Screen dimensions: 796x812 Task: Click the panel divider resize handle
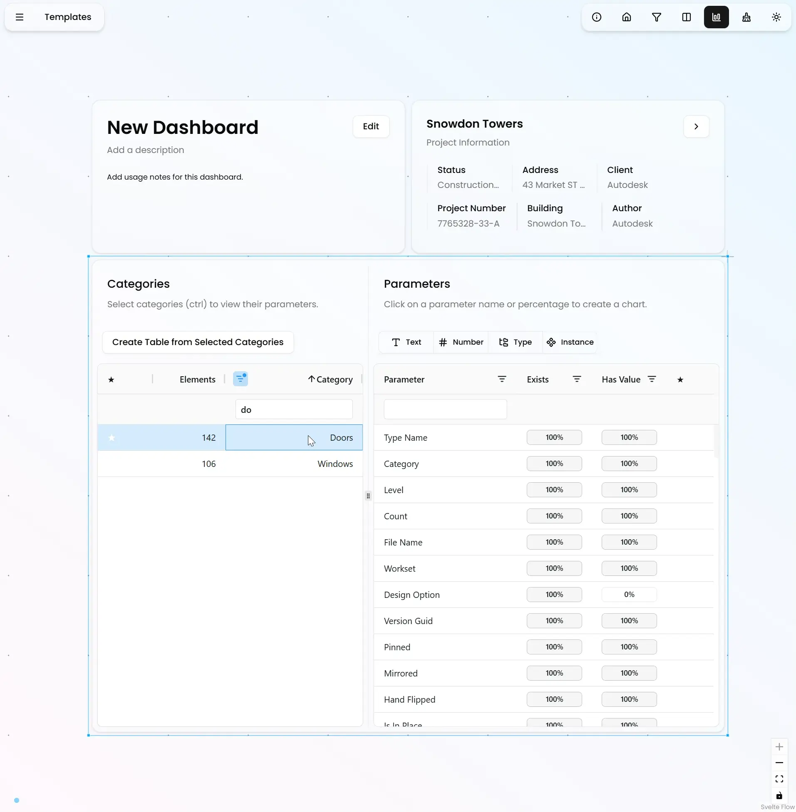point(368,496)
